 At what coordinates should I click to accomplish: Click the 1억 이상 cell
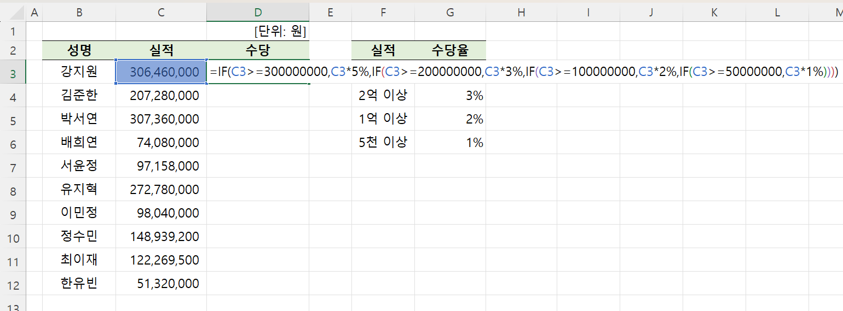383,119
